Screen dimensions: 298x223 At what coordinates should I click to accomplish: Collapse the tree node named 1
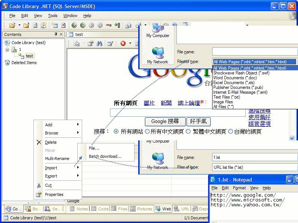click(x=7, y=50)
